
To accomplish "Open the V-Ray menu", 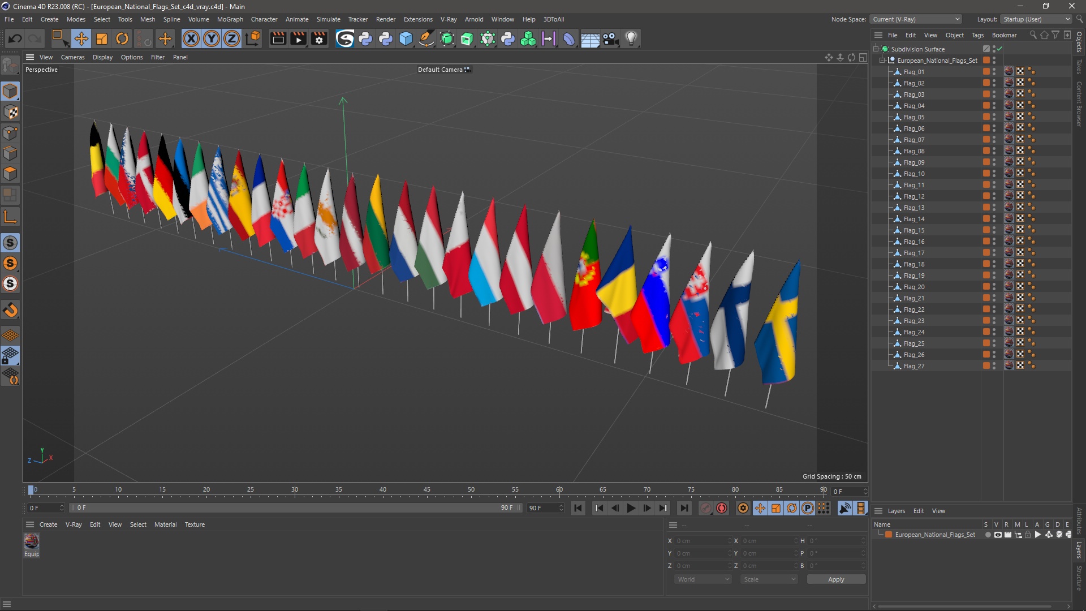I will 449,19.
